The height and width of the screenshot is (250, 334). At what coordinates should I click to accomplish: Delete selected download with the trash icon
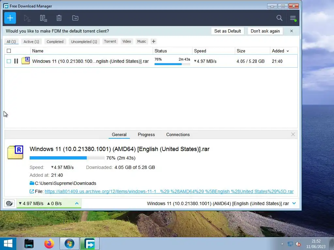pos(59,18)
